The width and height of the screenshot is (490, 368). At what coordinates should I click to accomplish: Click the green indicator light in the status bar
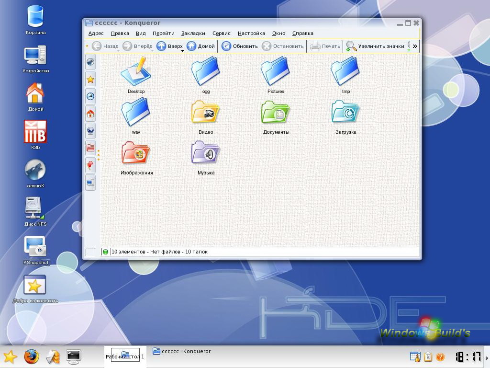105,252
